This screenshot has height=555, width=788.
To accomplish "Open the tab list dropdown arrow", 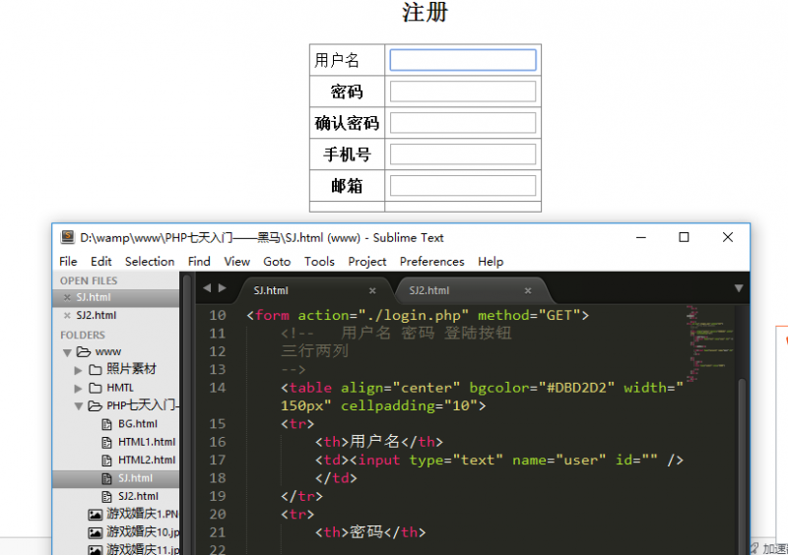I will coord(739,288).
